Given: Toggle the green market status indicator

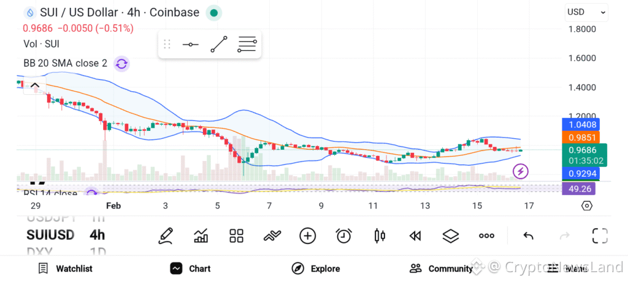Looking at the screenshot, I should (213, 12).
